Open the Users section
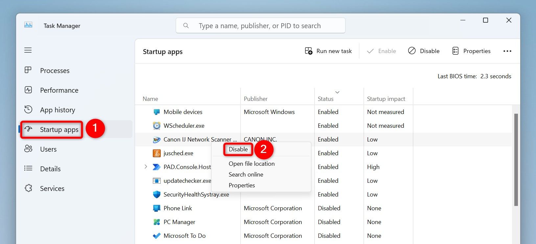 click(48, 149)
